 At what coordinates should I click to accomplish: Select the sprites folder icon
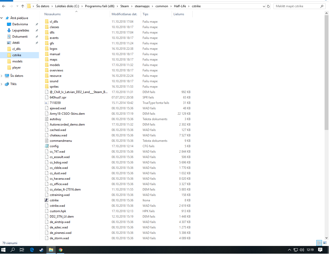pyautogui.click(x=47, y=87)
